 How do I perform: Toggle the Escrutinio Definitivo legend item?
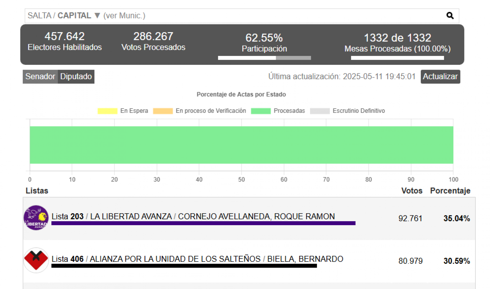click(x=347, y=111)
